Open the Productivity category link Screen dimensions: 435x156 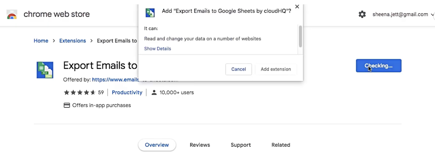(x=127, y=93)
